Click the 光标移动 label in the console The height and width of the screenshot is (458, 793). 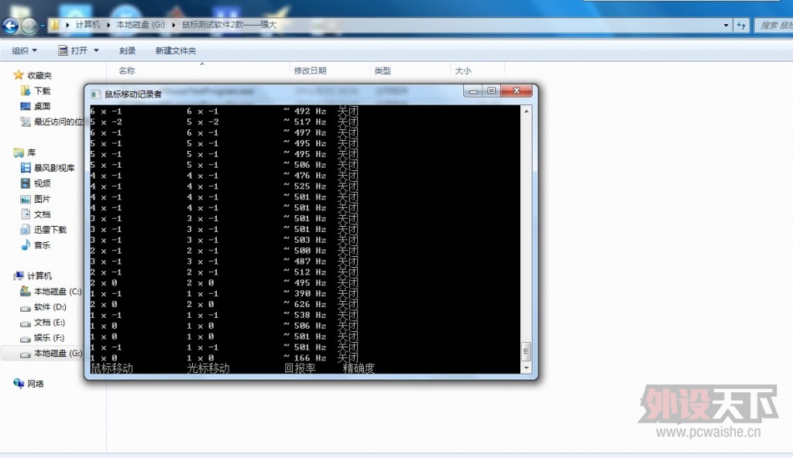(x=208, y=368)
